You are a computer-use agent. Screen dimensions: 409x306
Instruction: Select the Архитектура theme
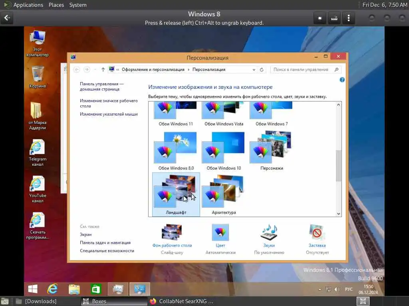point(224,194)
